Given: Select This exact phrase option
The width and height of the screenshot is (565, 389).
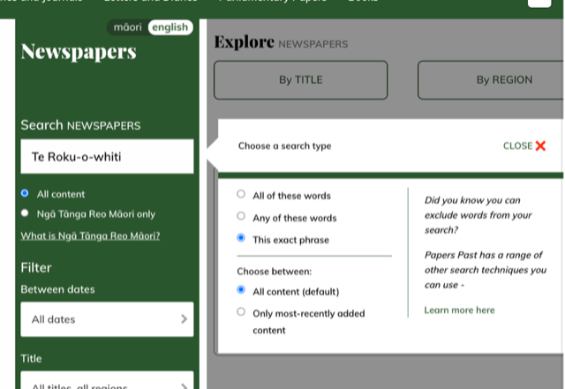Looking at the screenshot, I should (x=241, y=239).
